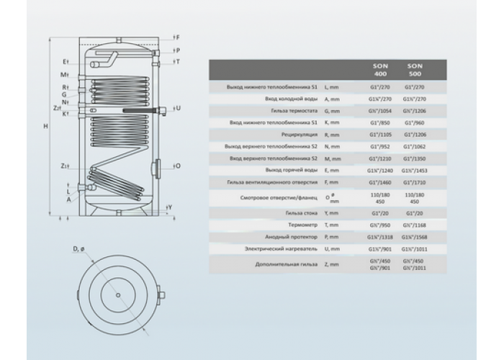504x360 pixels.
Task: Click the 'D, ø' diameter label
Action: tap(78, 248)
